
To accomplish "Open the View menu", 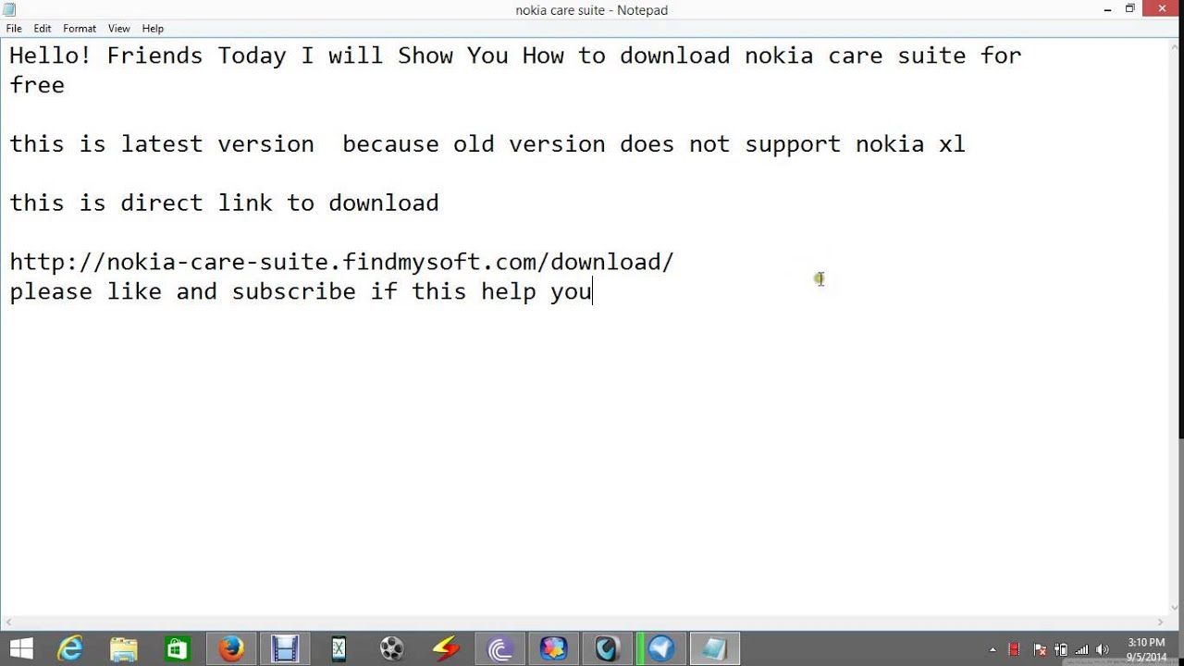I will click(x=119, y=29).
